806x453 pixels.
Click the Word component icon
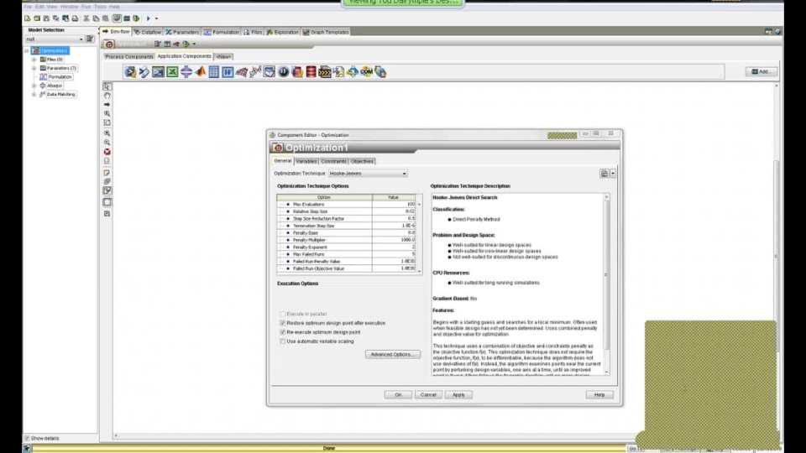[228, 72]
